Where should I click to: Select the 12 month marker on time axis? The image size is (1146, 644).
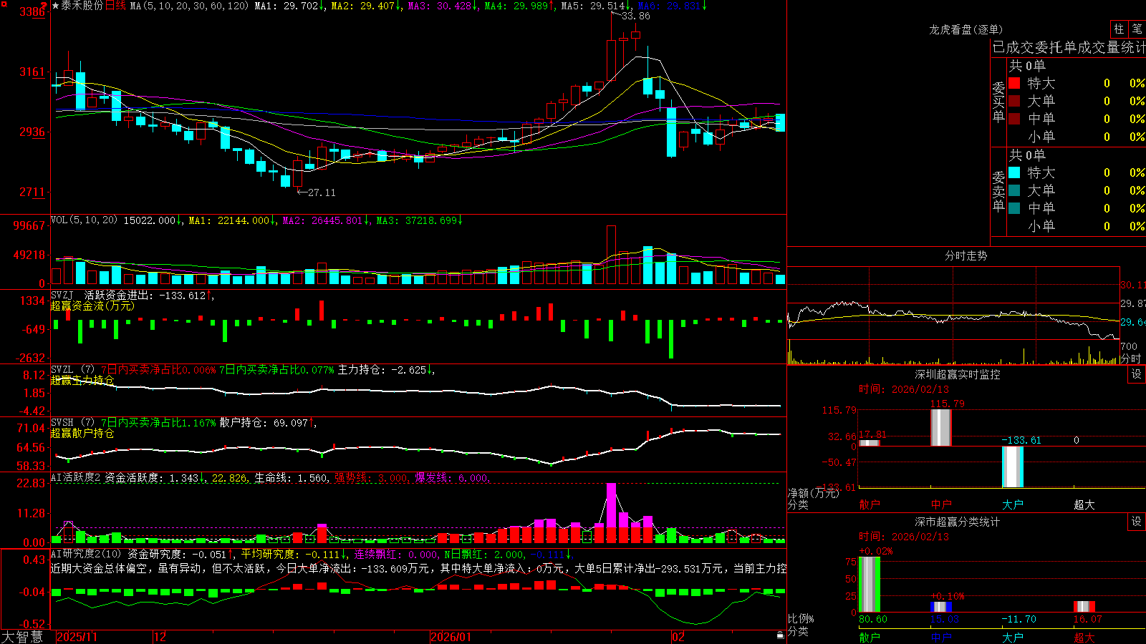coord(160,637)
